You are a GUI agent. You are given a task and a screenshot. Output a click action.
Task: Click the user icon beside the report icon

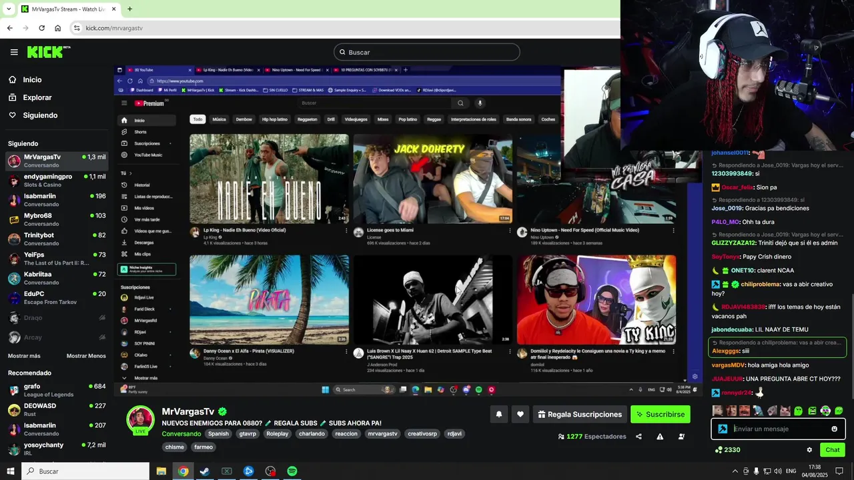(x=681, y=437)
